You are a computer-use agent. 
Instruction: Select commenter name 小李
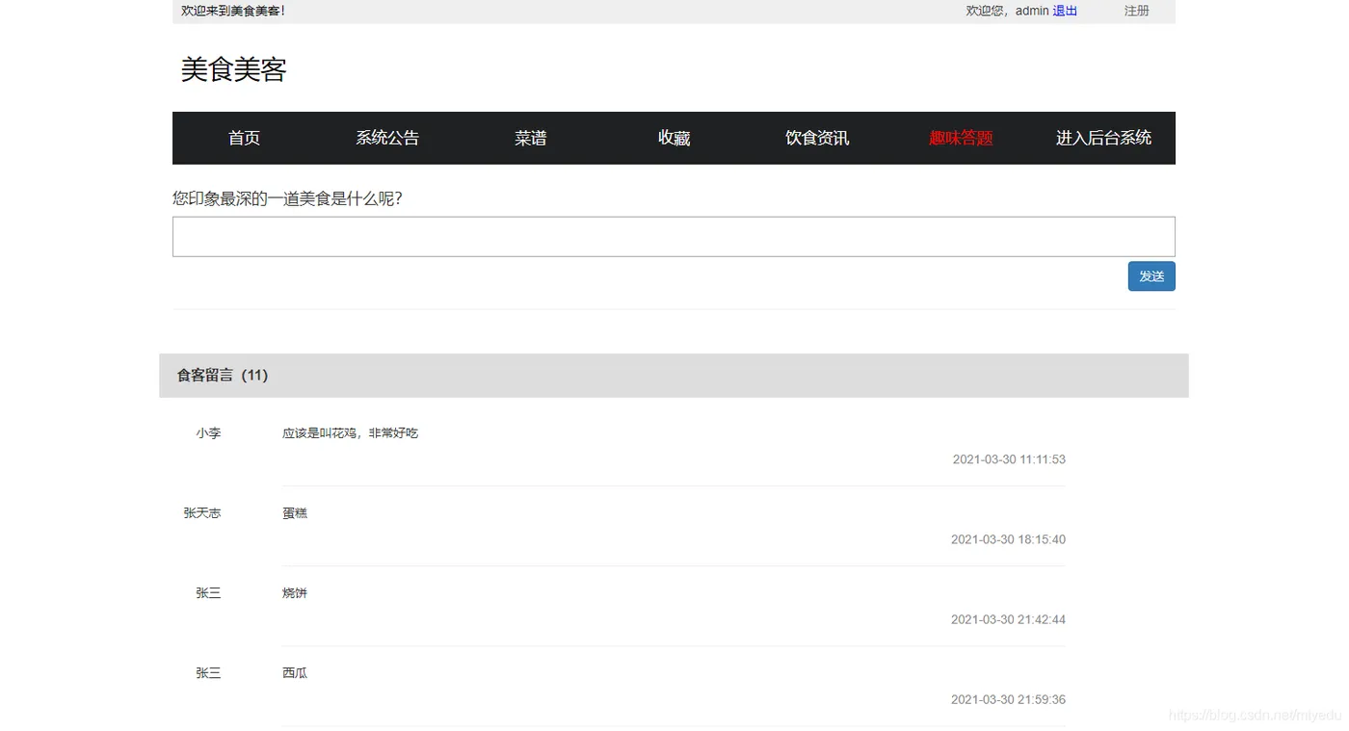coord(208,433)
